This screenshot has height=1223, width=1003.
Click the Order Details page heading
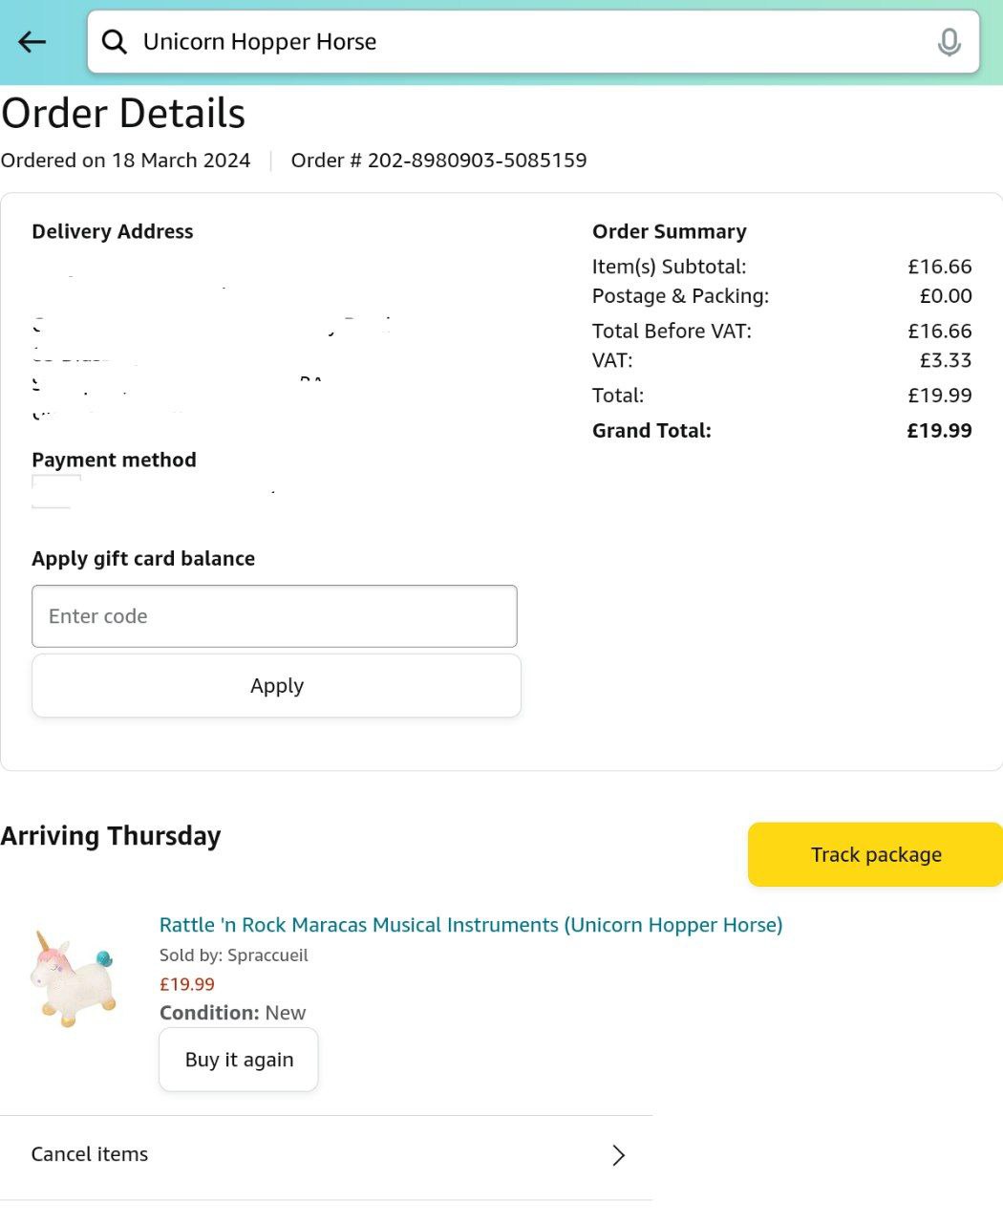click(123, 114)
